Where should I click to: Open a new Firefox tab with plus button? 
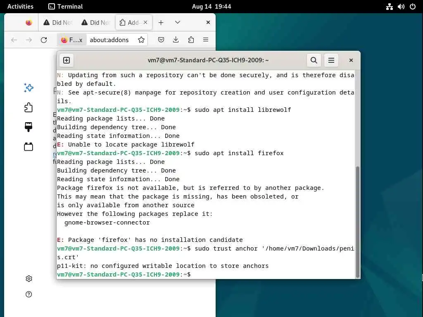(161, 22)
